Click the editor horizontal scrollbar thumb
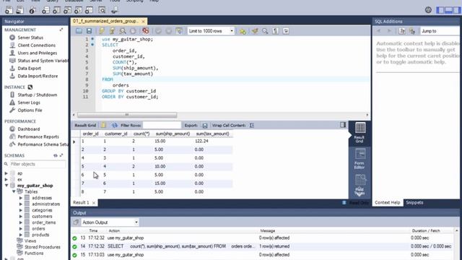 pyautogui.click(x=127, y=115)
